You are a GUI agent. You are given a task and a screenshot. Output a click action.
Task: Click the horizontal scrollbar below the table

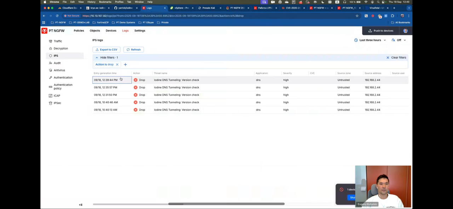226,204
